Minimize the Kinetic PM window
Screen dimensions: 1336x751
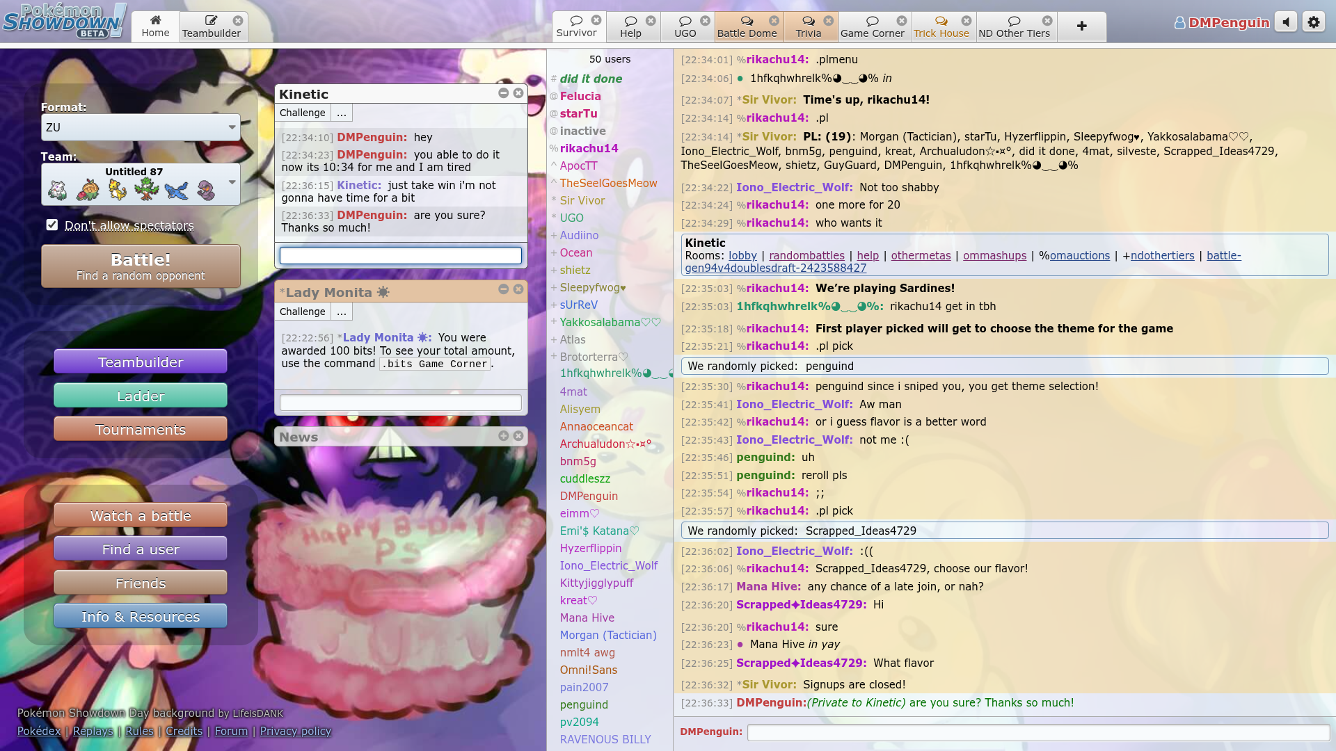click(x=503, y=92)
